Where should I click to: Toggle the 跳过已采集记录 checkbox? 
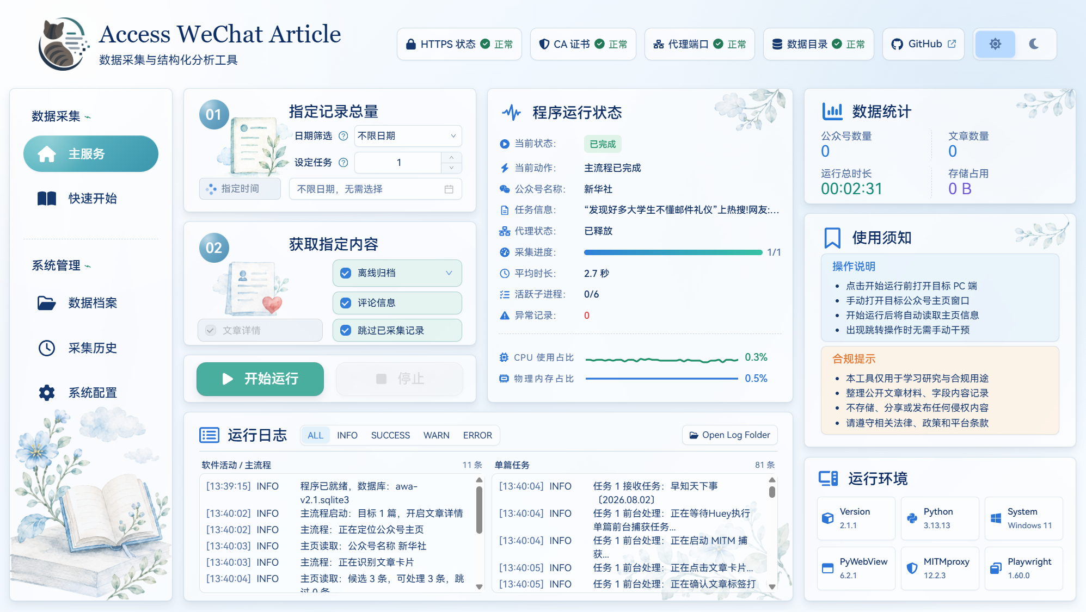(x=346, y=330)
